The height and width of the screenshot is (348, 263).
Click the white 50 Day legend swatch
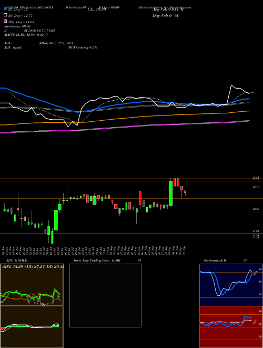[5, 15]
